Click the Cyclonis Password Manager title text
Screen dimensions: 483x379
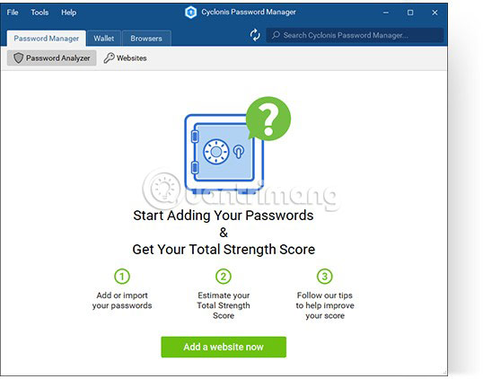(x=249, y=12)
